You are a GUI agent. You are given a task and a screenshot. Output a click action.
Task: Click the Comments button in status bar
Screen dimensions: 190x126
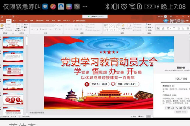tap(141, 117)
